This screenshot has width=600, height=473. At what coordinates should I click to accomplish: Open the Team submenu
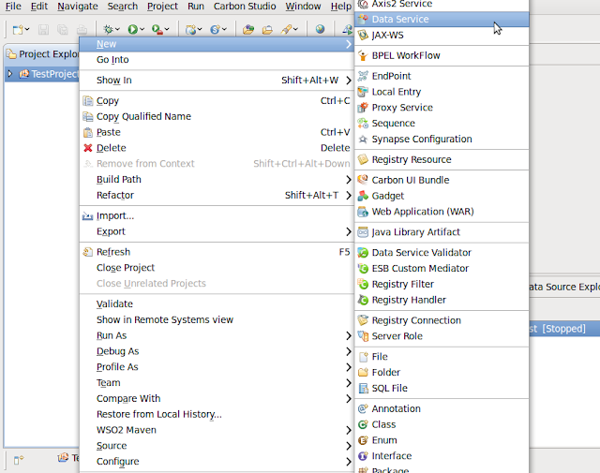[217, 383]
